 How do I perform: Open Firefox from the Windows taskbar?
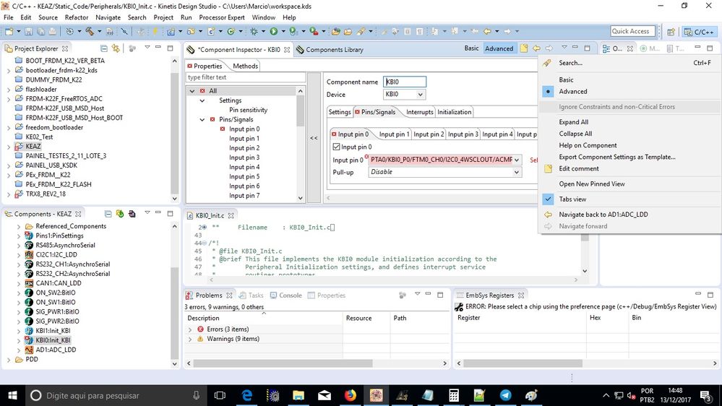350,395
